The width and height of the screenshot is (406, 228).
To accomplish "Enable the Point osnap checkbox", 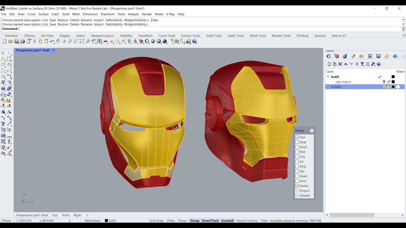I will [x=297, y=147].
